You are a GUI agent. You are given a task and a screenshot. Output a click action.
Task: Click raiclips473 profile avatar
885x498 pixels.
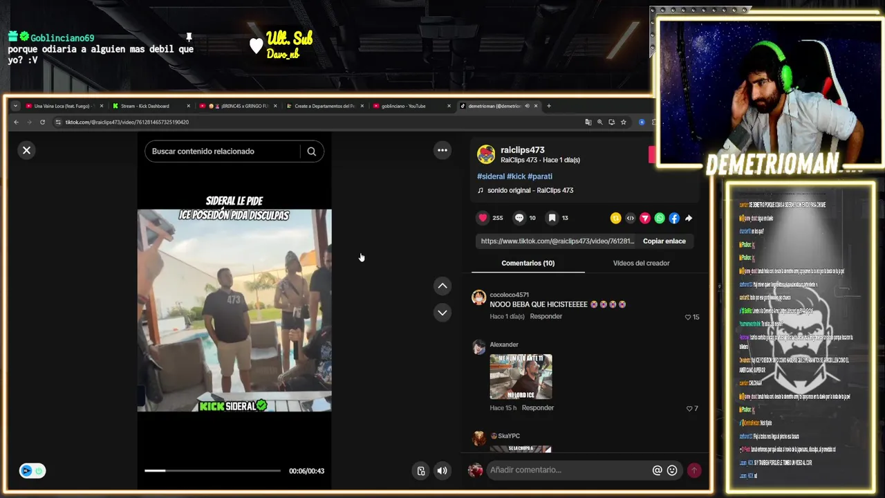click(486, 154)
